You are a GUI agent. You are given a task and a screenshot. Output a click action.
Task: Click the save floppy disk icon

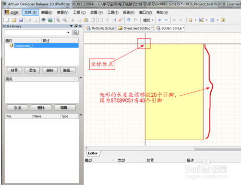pos(21,20)
